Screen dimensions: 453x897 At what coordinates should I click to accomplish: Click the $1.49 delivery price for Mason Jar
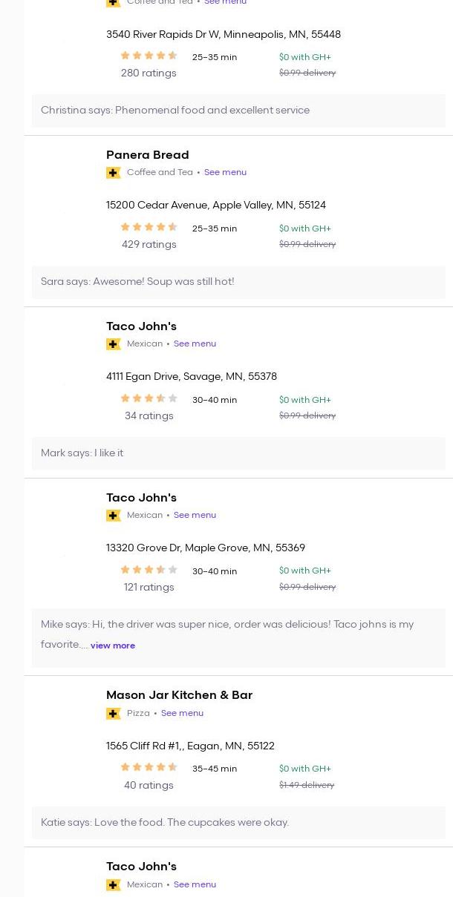(x=307, y=785)
